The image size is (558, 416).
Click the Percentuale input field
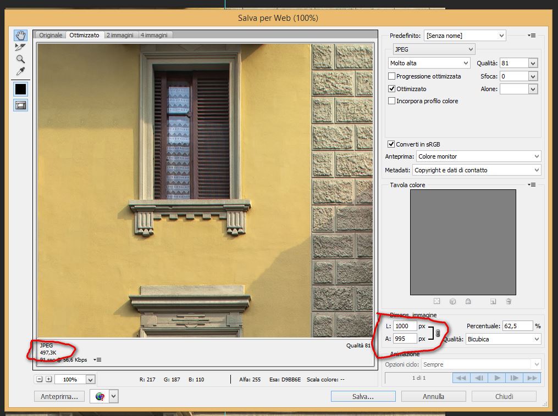coord(517,326)
